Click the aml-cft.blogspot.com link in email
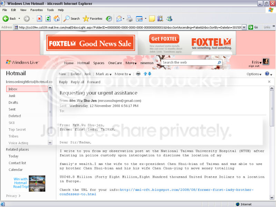This screenshot has height=207, width=276. [x=157, y=192]
